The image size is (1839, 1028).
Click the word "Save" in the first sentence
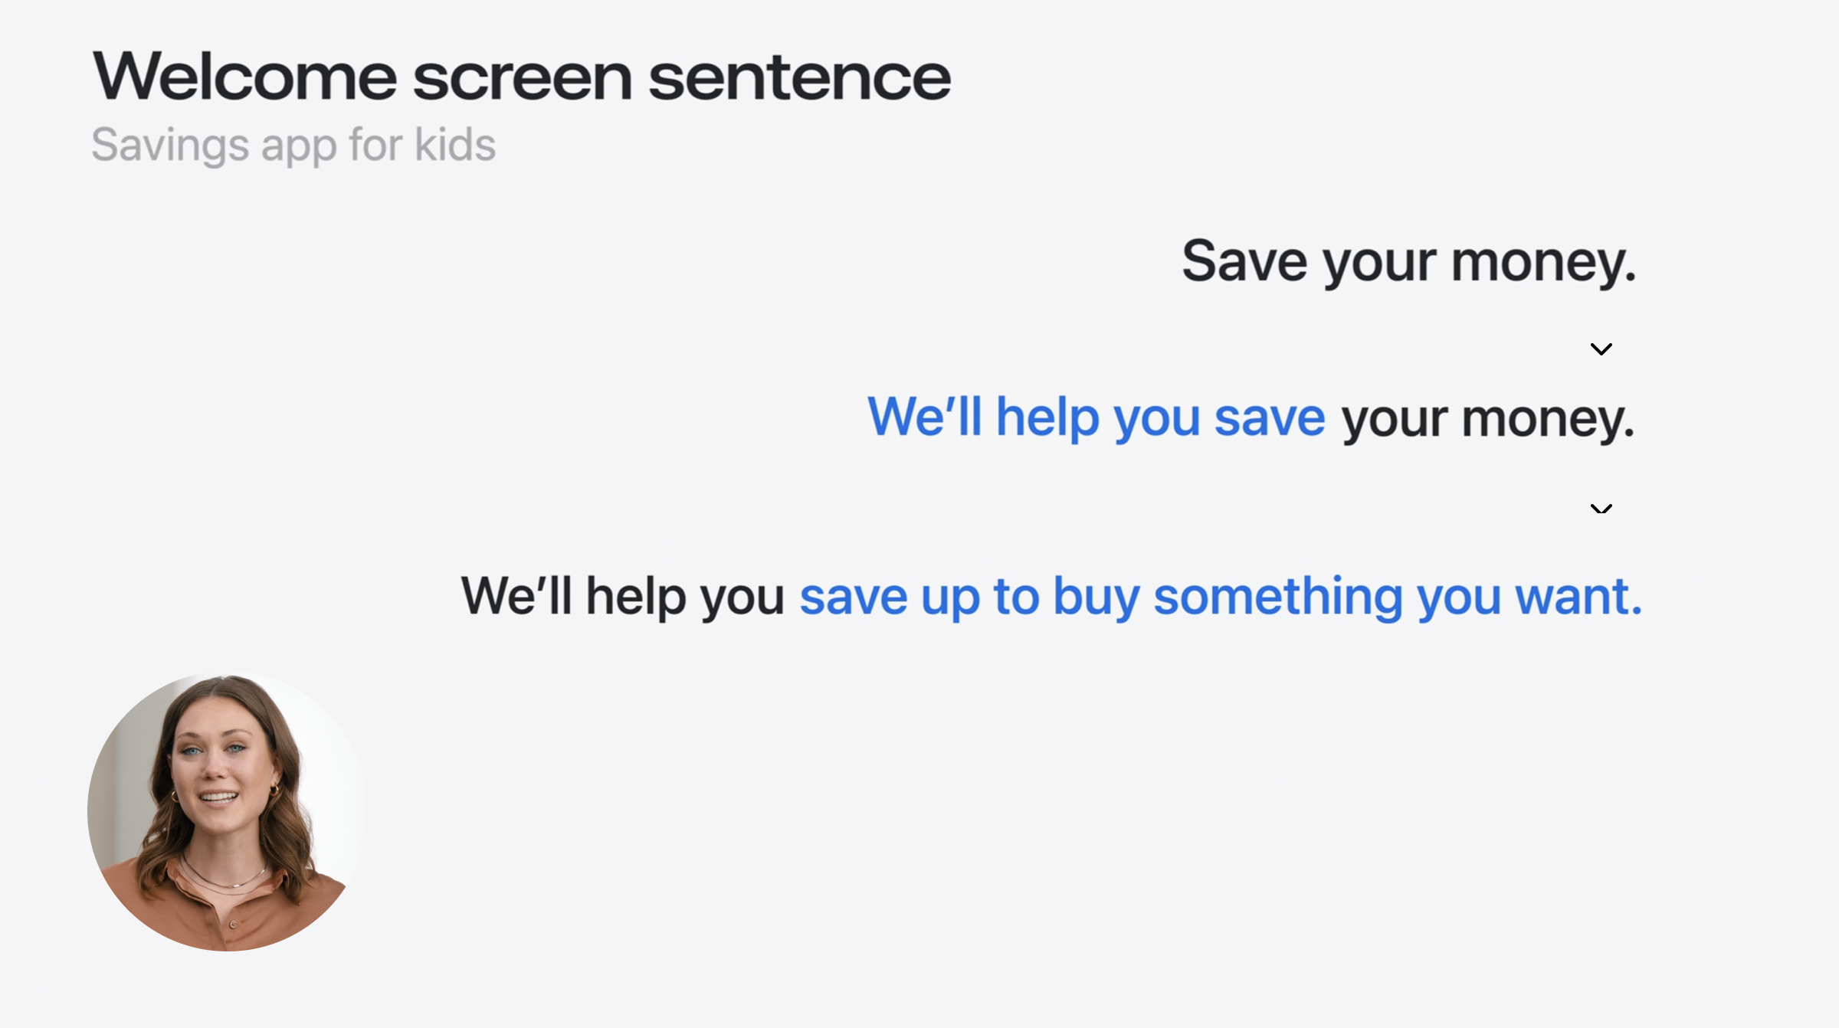click(1244, 262)
